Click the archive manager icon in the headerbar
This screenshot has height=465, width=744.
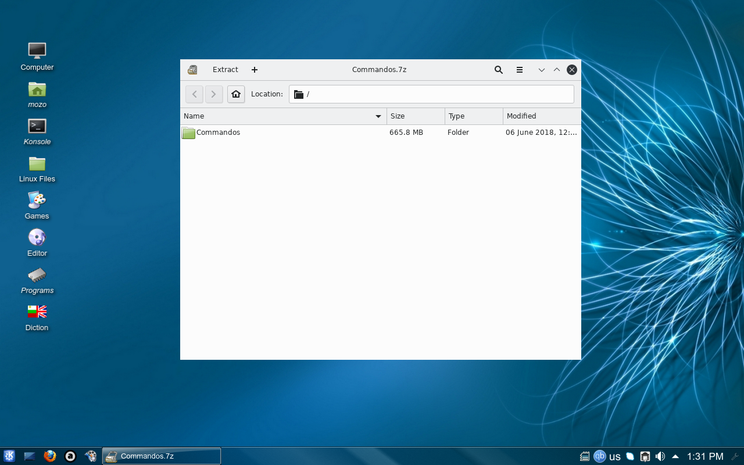pyautogui.click(x=192, y=70)
